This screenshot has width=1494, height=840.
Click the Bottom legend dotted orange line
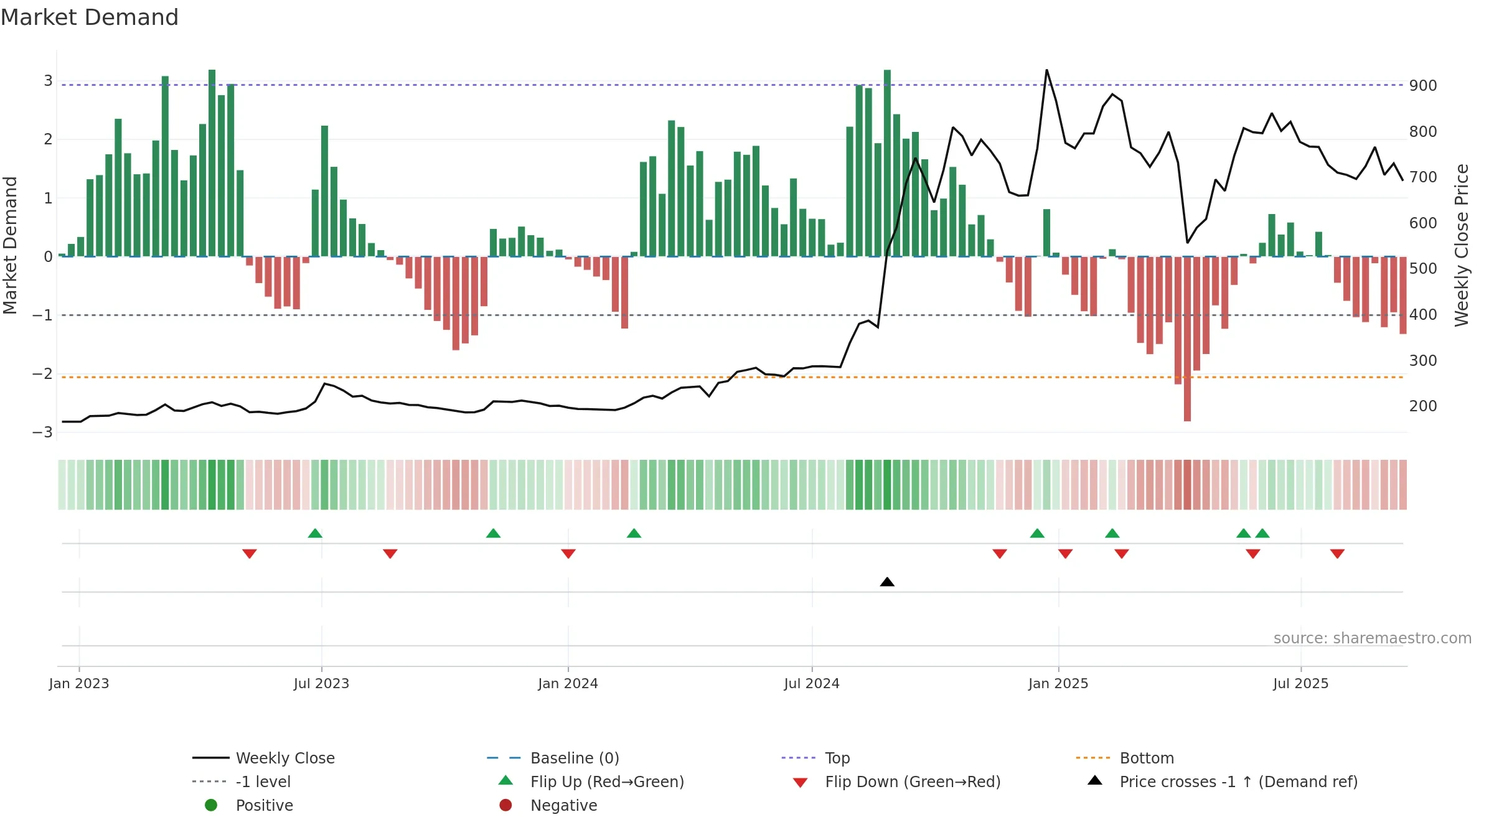(1093, 758)
